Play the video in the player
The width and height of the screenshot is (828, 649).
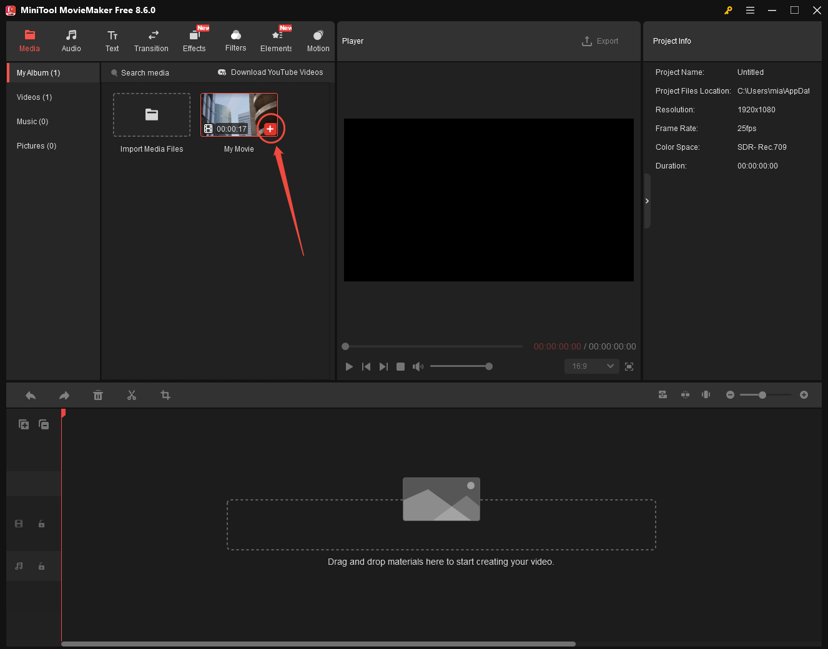pos(349,366)
